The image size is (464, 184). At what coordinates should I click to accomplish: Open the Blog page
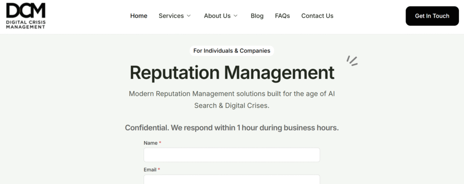pos(257,16)
